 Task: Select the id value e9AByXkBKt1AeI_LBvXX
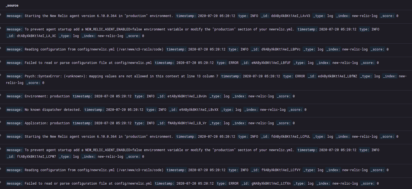(199, 110)
